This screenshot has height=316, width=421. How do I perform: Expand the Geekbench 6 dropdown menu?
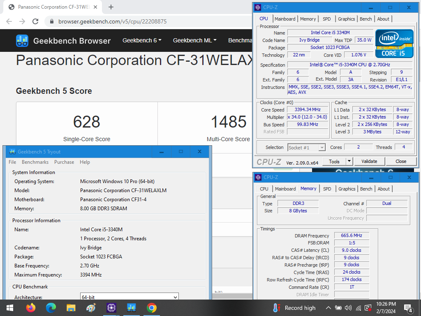point(142,40)
